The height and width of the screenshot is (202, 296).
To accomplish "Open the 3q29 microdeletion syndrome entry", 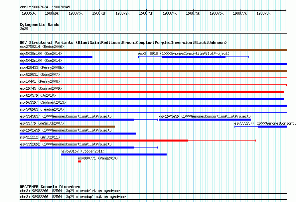I will (70, 191).
